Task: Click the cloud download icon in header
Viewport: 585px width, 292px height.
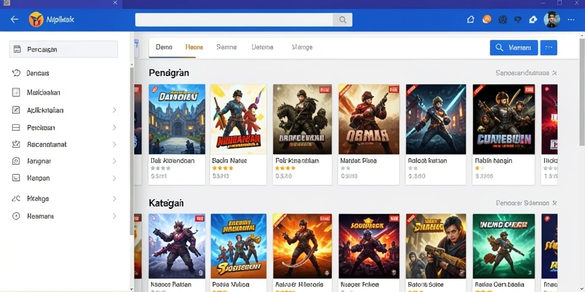Action: pos(533,19)
